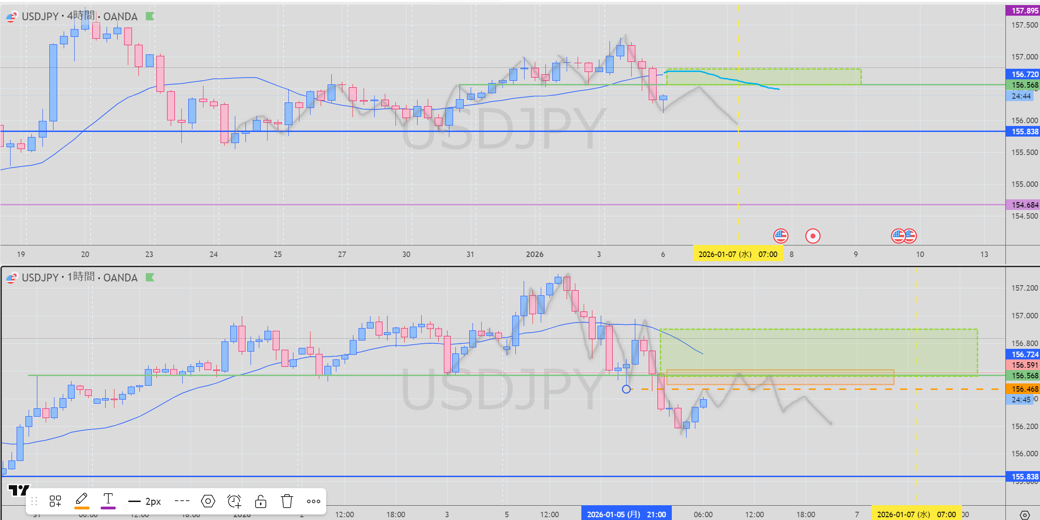Screen dimensions: 1040x520
Task: Click the USDJPY 4時間 chart title
Action: tap(79, 17)
